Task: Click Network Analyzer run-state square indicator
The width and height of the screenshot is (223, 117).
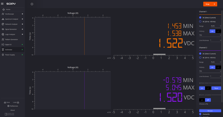Action: [x=22, y=24]
